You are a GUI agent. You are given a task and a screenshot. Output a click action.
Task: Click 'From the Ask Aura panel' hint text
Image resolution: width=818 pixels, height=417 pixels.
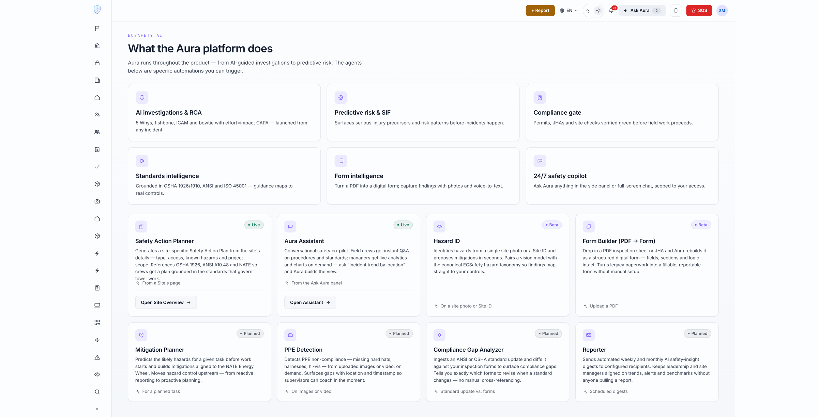coord(317,283)
